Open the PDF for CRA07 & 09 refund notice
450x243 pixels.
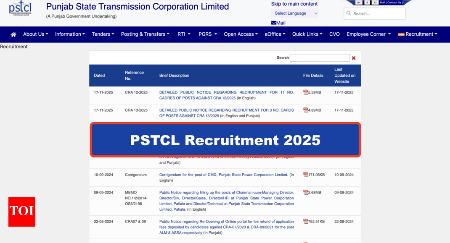point(306,221)
